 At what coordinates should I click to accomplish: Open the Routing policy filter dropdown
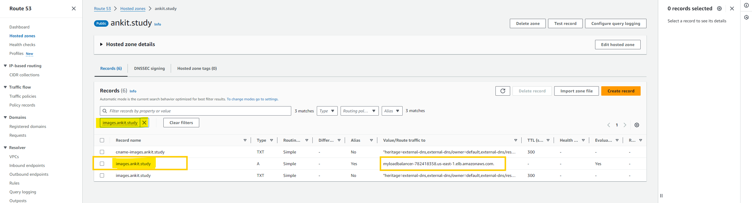pyautogui.click(x=359, y=111)
